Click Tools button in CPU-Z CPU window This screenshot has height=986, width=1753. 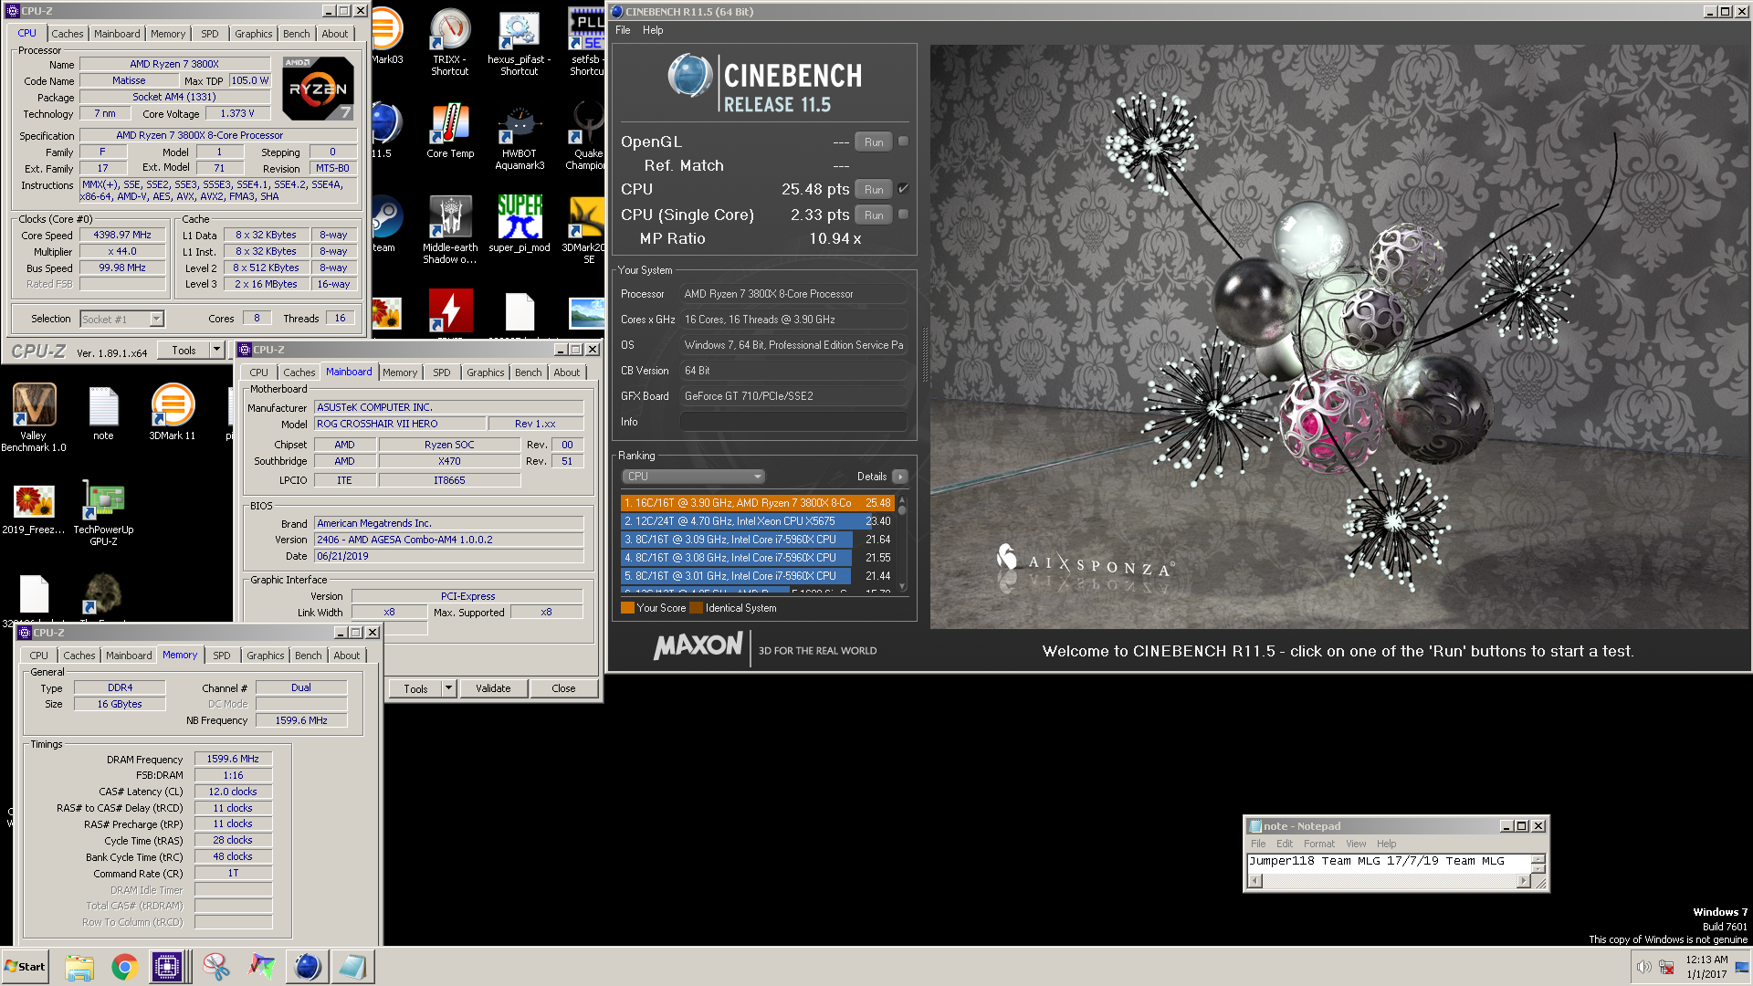tap(184, 350)
